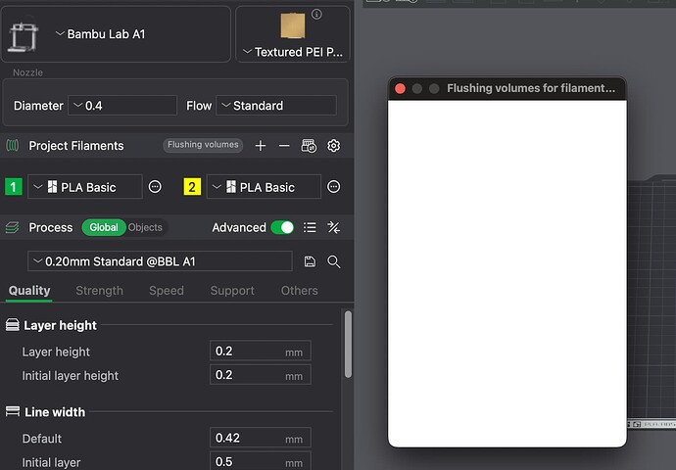Image resolution: width=676 pixels, height=470 pixels.
Task: Select the Quality tab
Action: (x=29, y=291)
